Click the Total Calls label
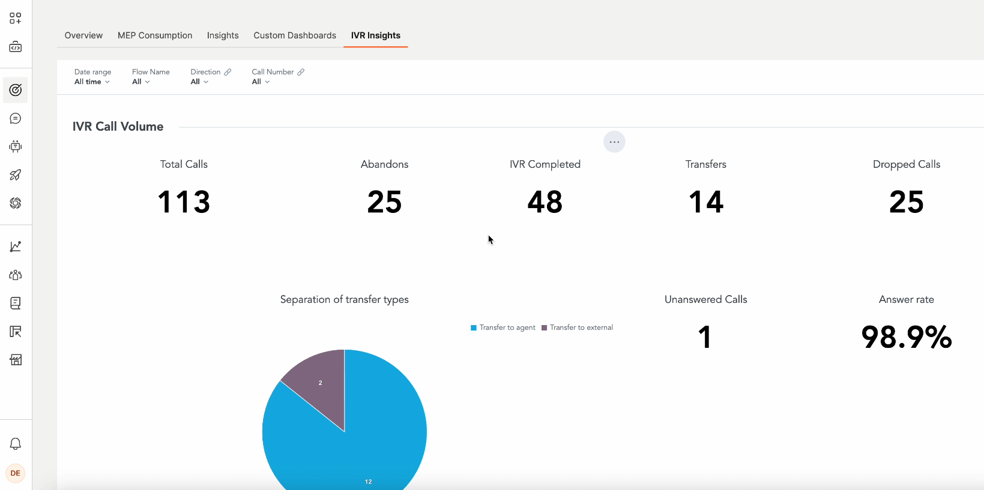The image size is (984, 490). pyautogui.click(x=184, y=164)
